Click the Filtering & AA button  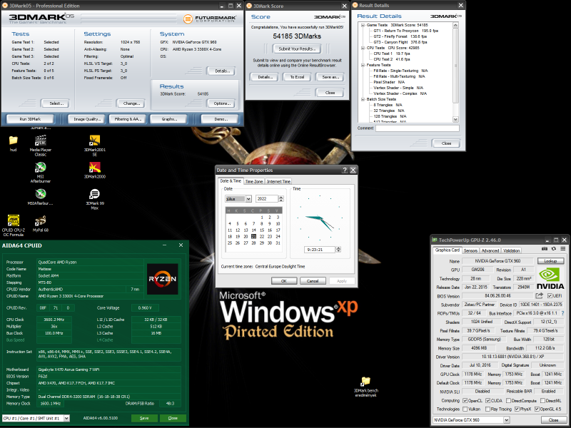click(128, 119)
